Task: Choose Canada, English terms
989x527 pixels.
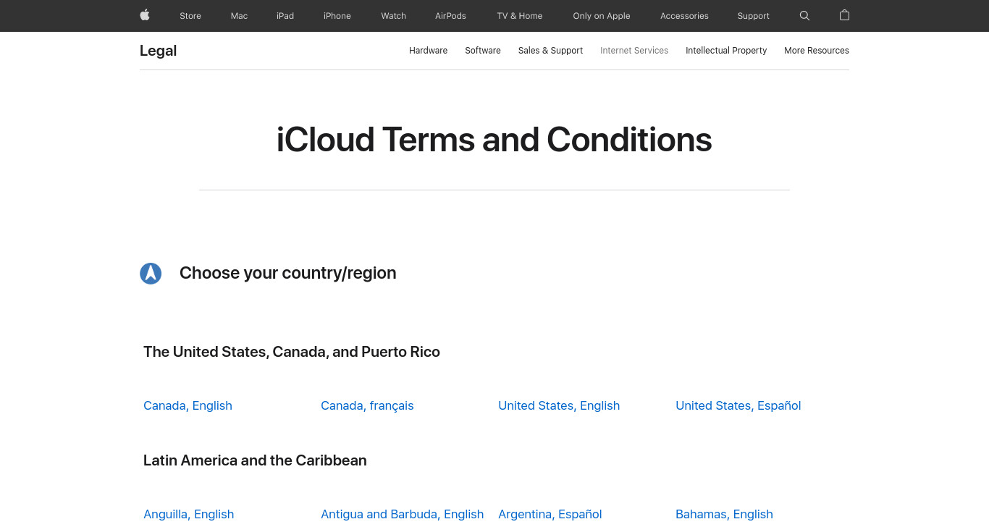Action: 188,405
